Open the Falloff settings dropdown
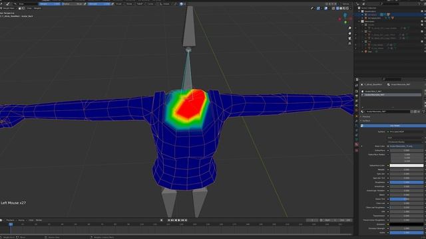The height and width of the screenshot is (239, 426). pyautogui.click(x=140, y=4)
